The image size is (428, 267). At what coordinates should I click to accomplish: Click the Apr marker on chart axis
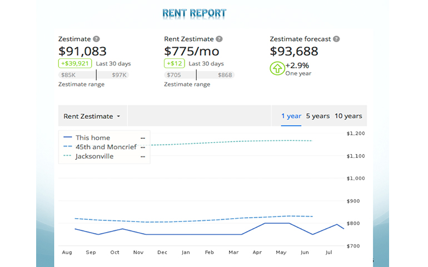click(x=257, y=253)
